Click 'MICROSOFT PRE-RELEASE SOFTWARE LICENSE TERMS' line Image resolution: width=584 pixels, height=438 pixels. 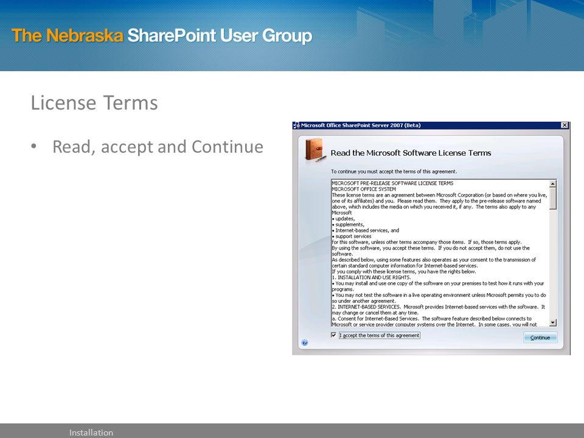click(392, 183)
